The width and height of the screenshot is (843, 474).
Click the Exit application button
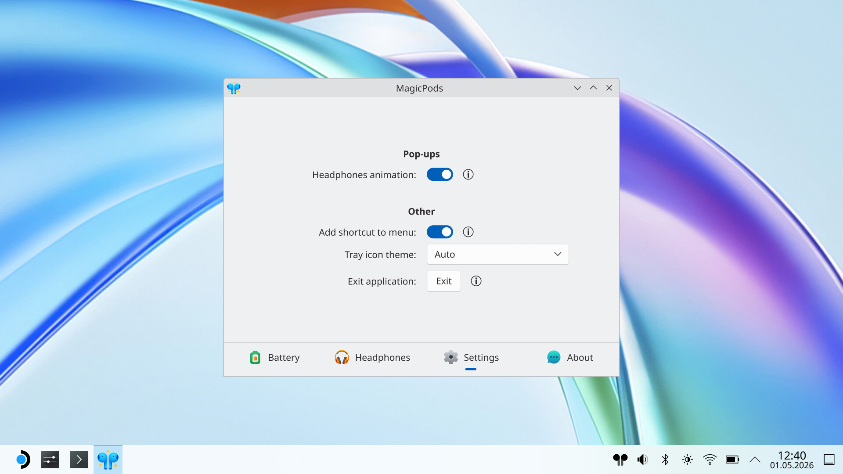click(x=443, y=281)
